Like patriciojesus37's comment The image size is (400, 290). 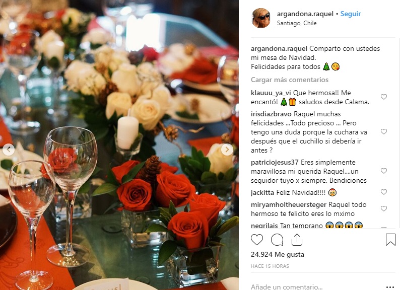point(384,171)
